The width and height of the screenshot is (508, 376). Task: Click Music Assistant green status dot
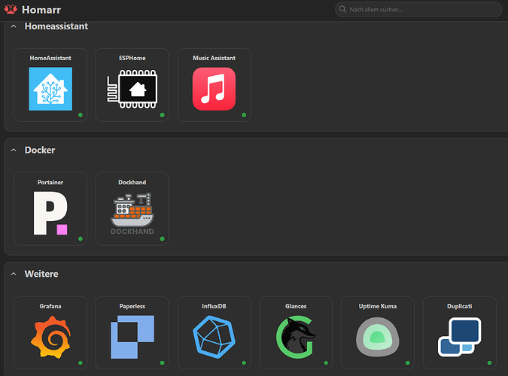point(244,115)
